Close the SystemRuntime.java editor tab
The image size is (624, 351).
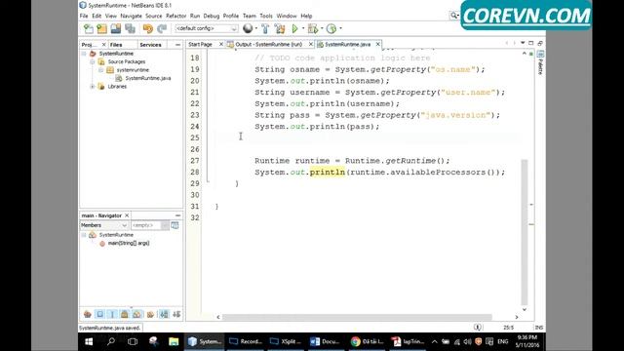377,44
